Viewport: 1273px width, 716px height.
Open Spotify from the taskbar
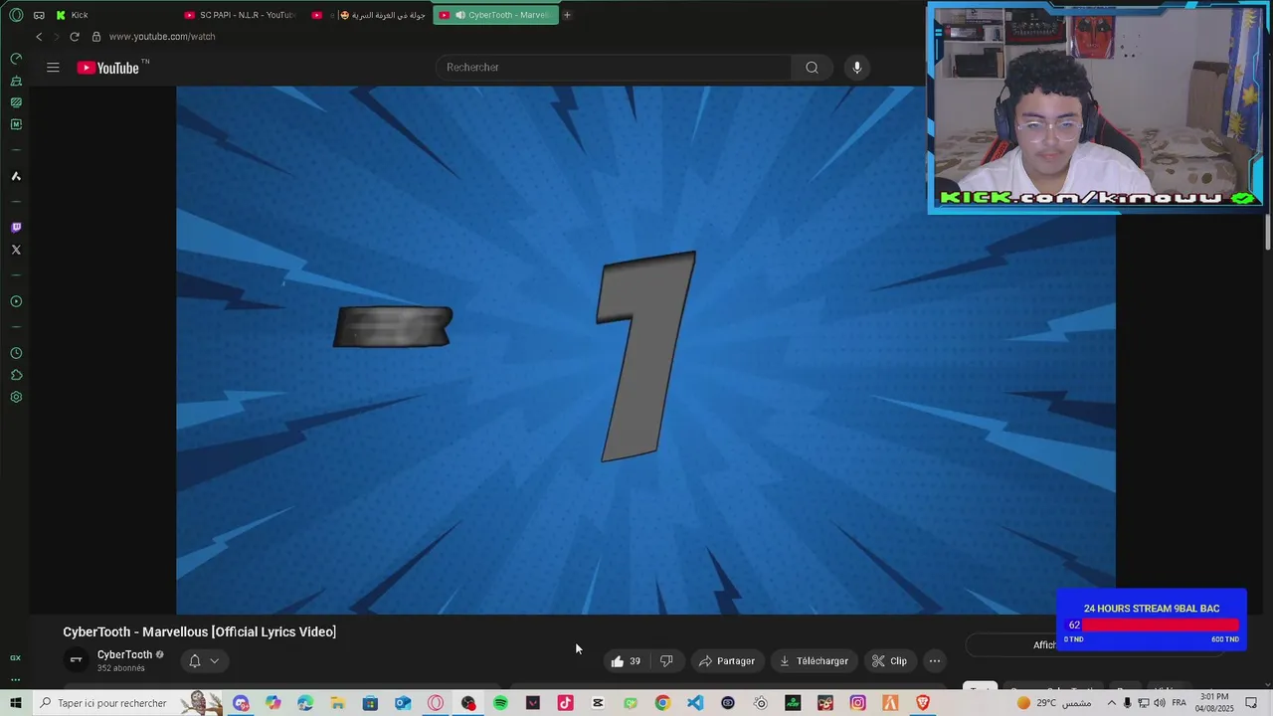point(500,703)
